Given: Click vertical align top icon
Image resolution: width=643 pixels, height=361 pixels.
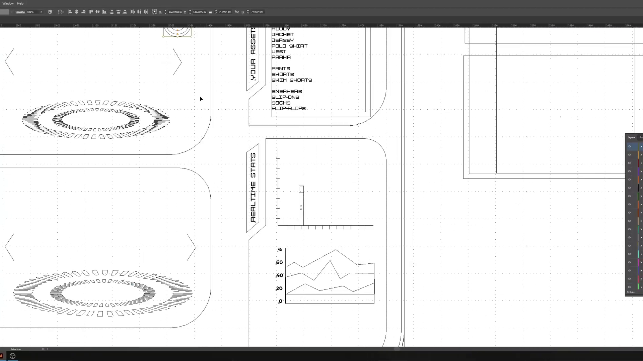Looking at the screenshot, I should pyautogui.click(x=91, y=12).
